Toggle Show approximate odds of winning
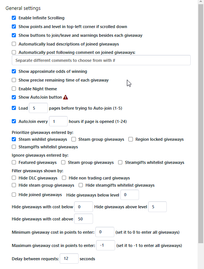The width and height of the screenshot is (204, 269). pos(14,71)
